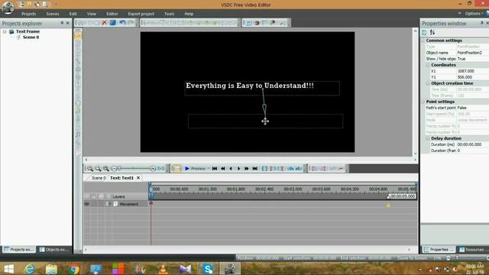This screenshot has height=275, width=489.
Task: Click the zoom in magnifier on timeline toolbar
Action: pos(90,168)
